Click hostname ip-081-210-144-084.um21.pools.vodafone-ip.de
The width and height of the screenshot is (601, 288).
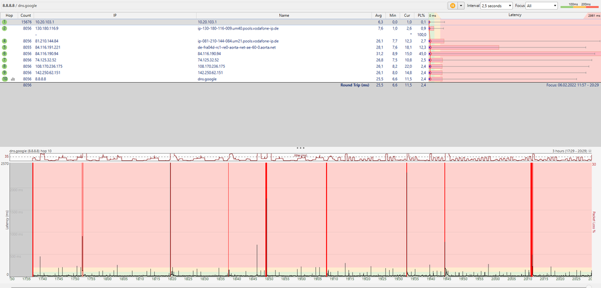(238, 41)
